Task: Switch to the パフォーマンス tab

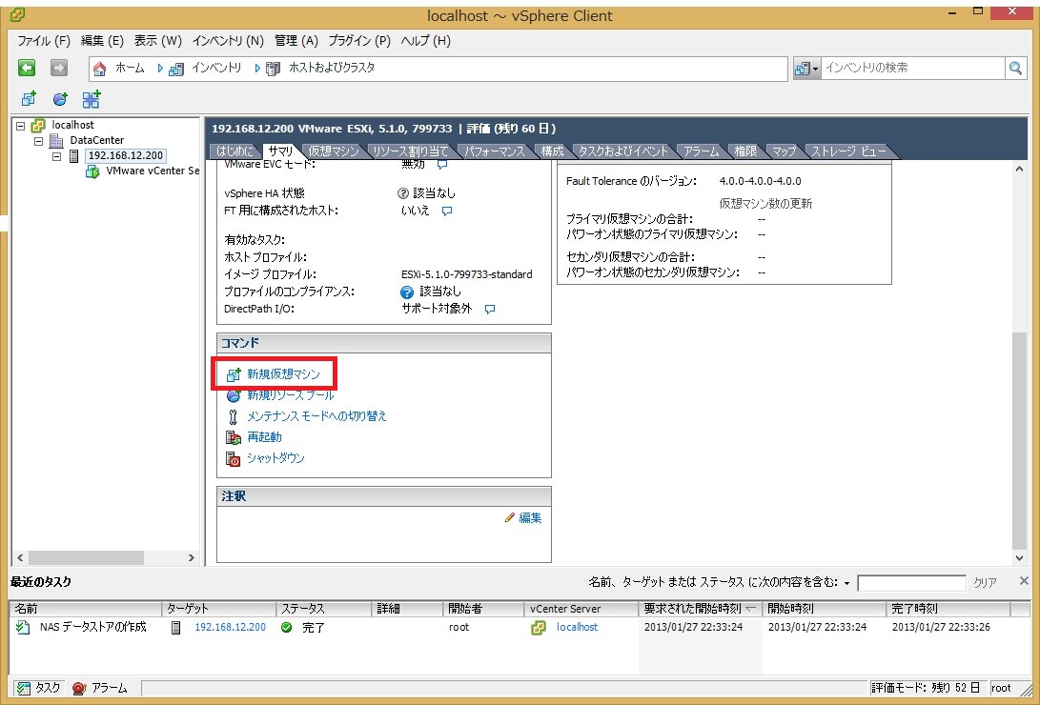Action: coord(495,151)
